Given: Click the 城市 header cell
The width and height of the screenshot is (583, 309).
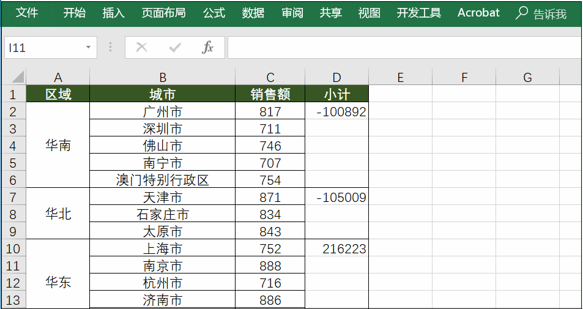Looking at the screenshot, I should (163, 94).
